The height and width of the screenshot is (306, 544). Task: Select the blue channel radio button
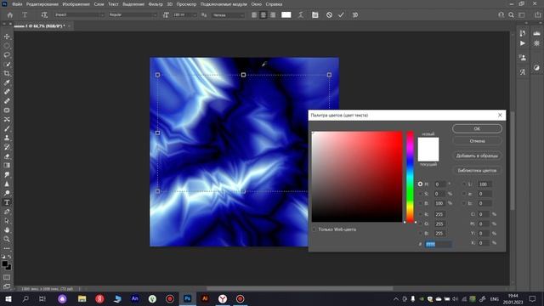click(420, 233)
